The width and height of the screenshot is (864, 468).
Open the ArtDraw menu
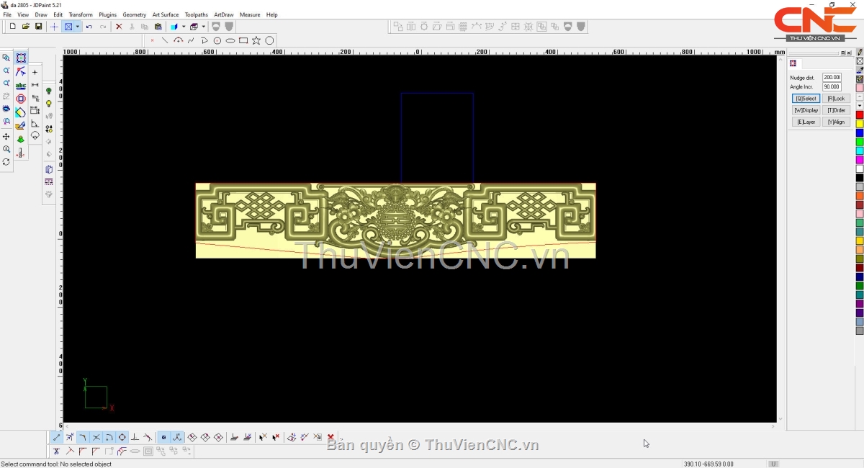(x=224, y=14)
